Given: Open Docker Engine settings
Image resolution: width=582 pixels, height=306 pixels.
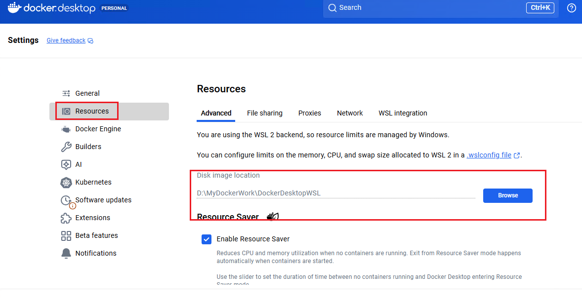Looking at the screenshot, I should [x=109, y=129].
